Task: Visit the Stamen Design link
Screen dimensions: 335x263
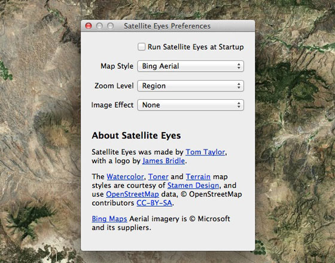Action: pyautogui.click(x=193, y=185)
